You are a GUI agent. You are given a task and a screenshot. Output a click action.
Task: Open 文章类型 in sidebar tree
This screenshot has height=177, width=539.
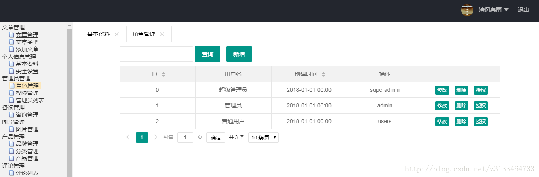[x=27, y=42]
